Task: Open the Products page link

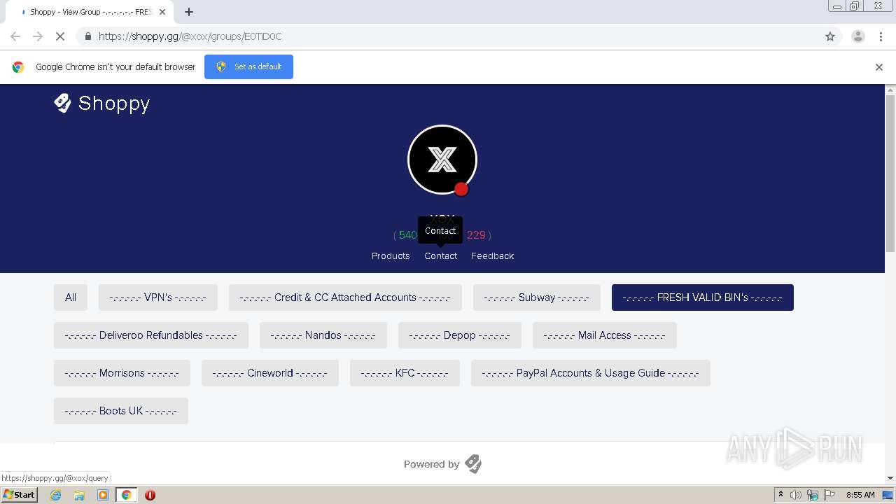Action: coord(391,255)
